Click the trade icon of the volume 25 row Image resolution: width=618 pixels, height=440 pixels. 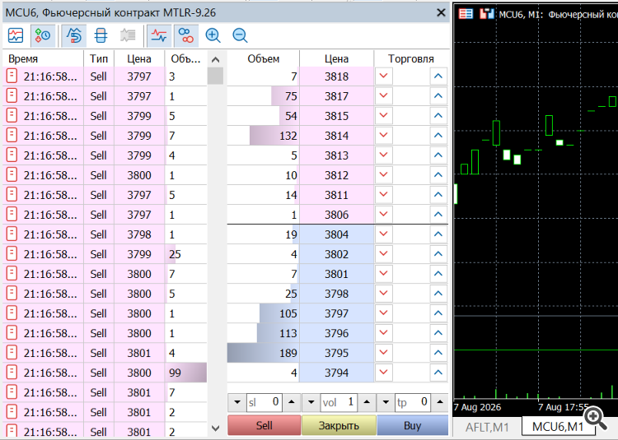pos(12,254)
